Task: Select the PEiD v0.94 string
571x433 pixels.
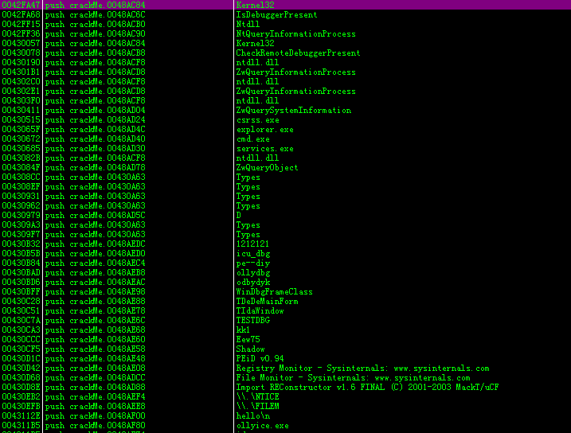Action: pos(260,359)
